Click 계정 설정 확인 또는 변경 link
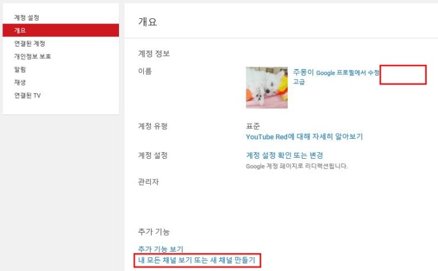This screenshot has height=271, width=438. click(x=284, y=155)
